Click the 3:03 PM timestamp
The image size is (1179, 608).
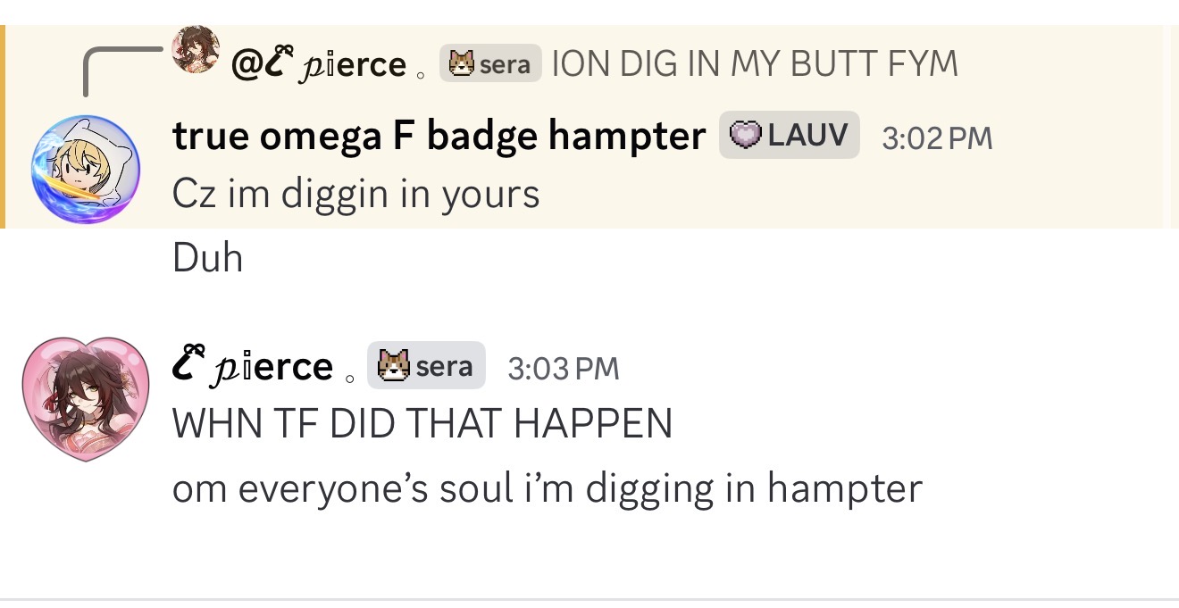coord(563,369)
